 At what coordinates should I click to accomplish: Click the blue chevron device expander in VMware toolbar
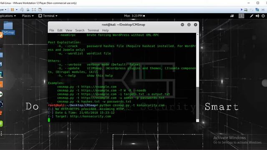pyautogui.click(x=241, y=10)
